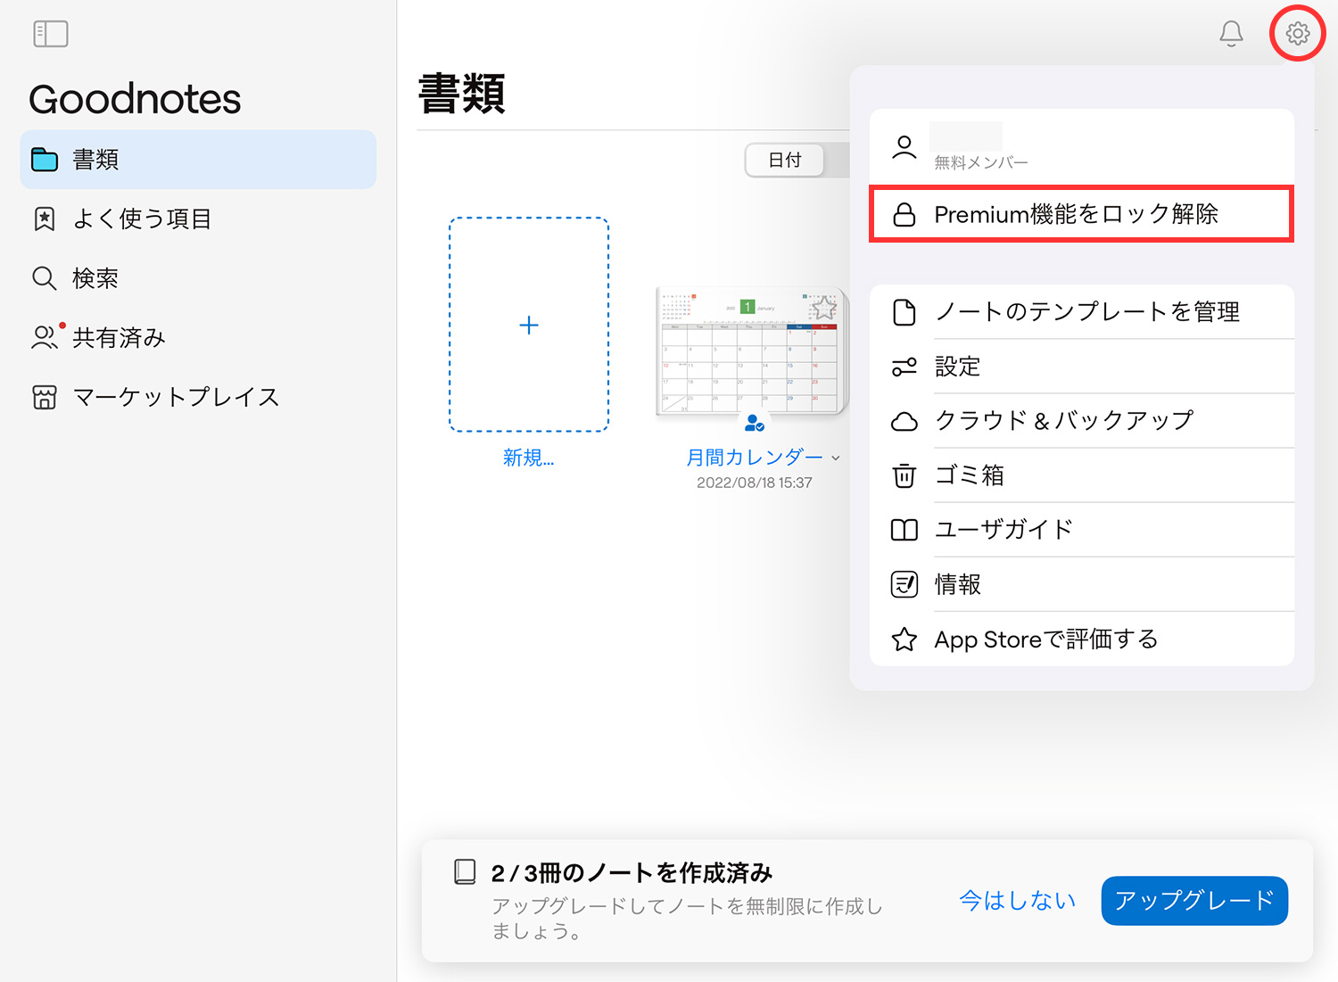
Task: Open 共有済み shared section
Action: coord(198,337)
